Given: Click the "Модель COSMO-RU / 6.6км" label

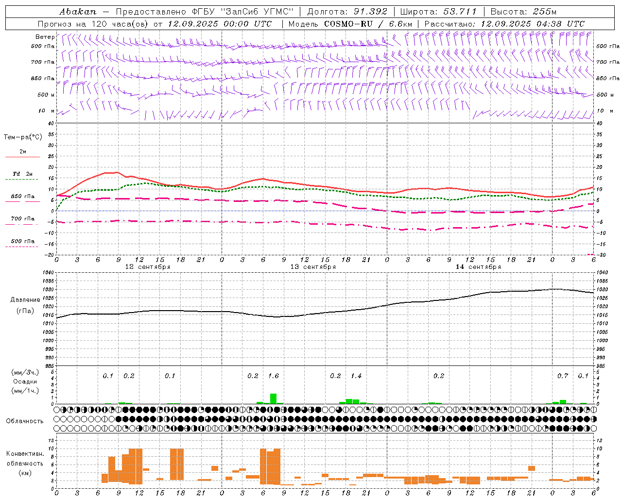Looking at the screenshot, I should coord(350,24).
